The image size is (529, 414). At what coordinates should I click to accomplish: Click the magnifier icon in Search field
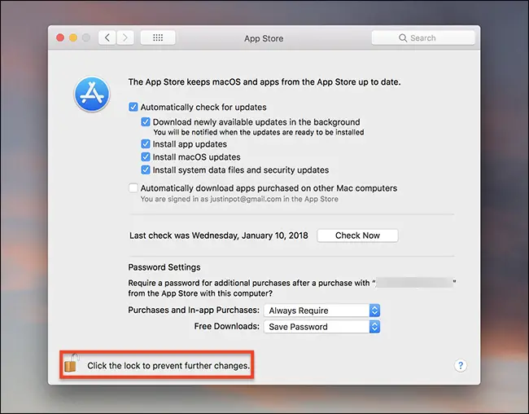coord(403,37)
